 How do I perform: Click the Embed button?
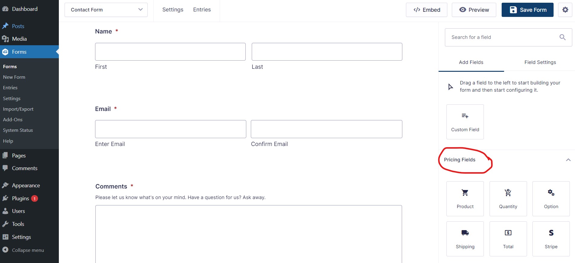426,10
